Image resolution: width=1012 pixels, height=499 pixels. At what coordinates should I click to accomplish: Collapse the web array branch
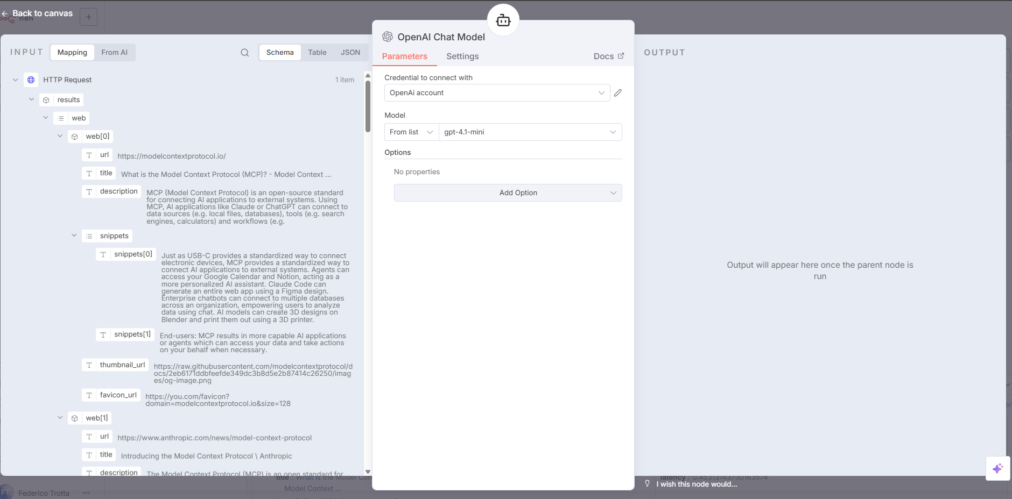click(46, 118)
